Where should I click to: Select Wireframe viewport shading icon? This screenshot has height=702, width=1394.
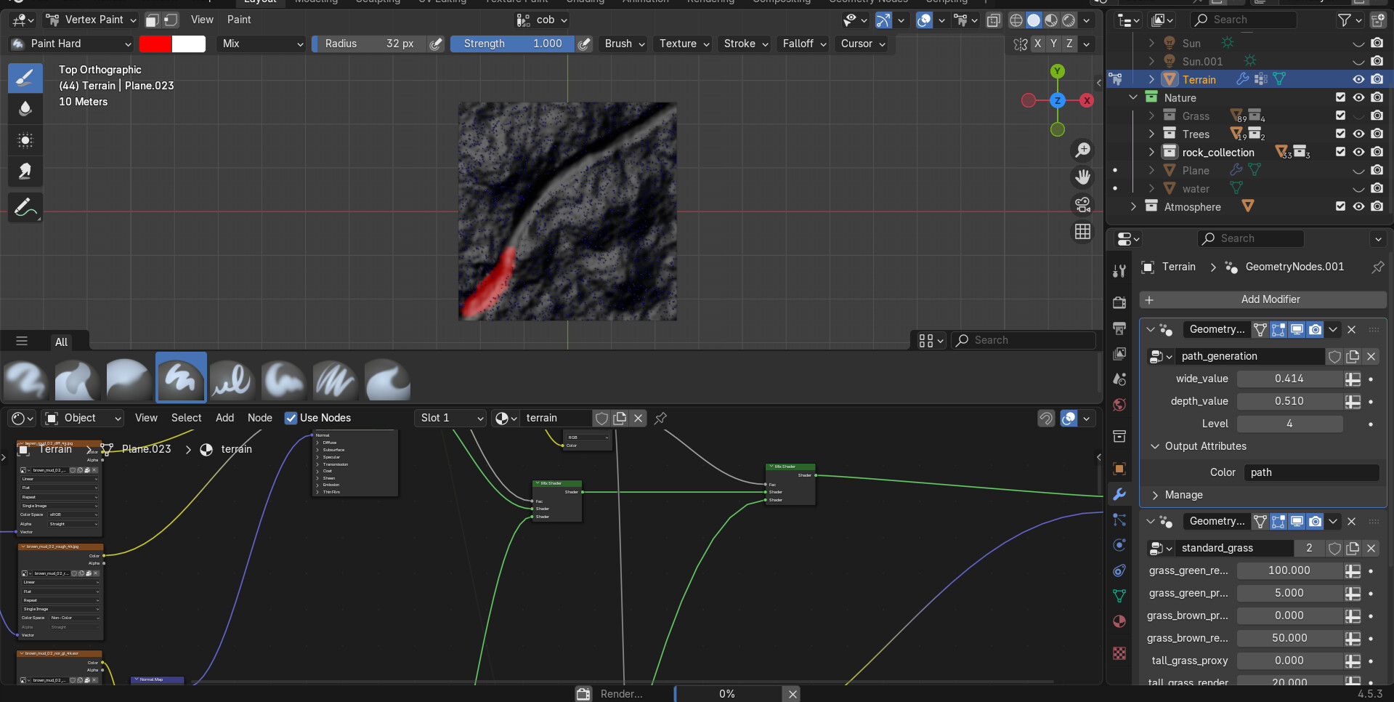click(1016, 20)
